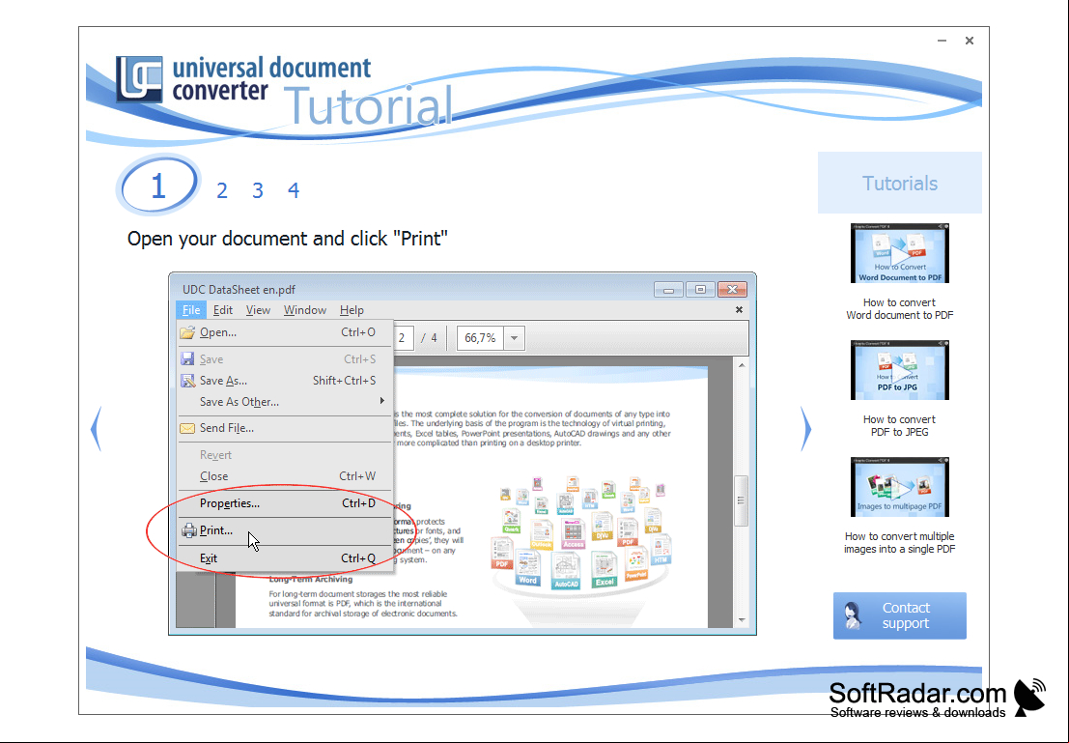Click the open-folder icon beside Open...
This screenshot has width=1069, height=743.
(187, 332)
